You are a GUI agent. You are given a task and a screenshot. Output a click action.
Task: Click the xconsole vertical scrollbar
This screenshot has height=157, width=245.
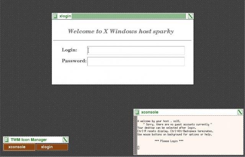tap(136, 135)
